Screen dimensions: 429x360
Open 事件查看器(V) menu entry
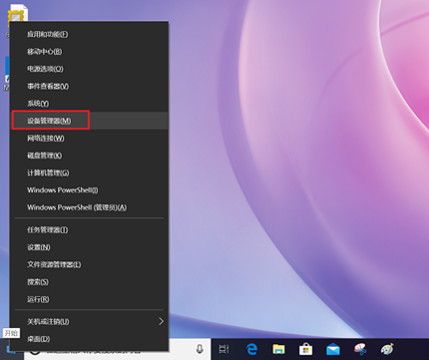pos(90,86)
